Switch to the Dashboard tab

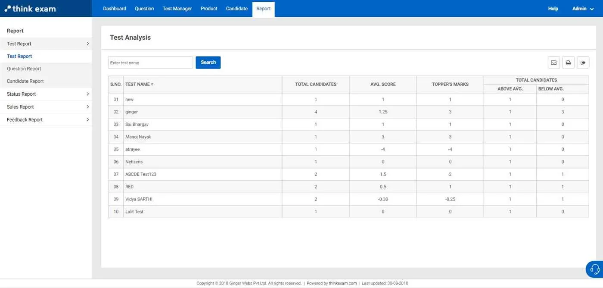click(114, 8)
